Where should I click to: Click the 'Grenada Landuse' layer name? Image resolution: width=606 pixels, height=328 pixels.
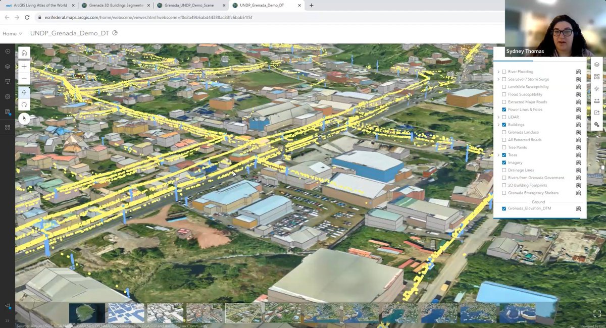(x=523, y=132)
